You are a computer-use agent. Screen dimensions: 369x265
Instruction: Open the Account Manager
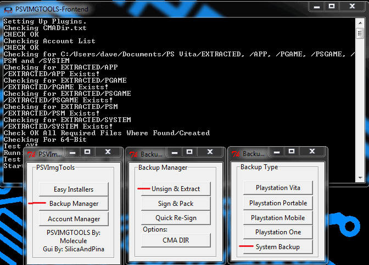click(x=74, y=219)
